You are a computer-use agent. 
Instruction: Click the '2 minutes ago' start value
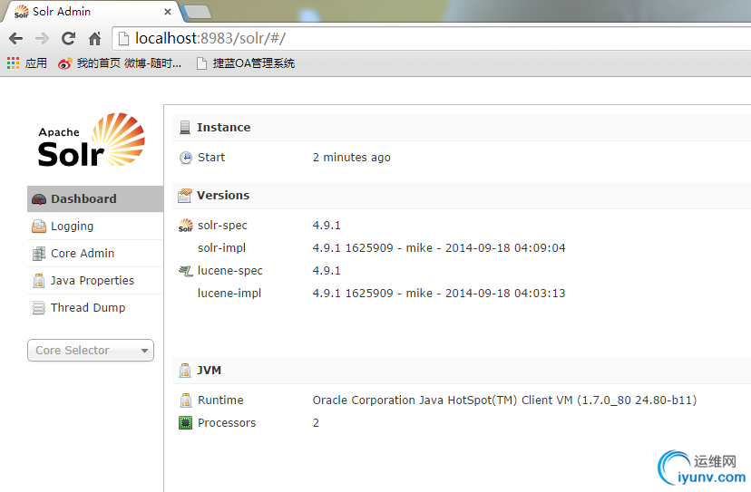point(352,158)
